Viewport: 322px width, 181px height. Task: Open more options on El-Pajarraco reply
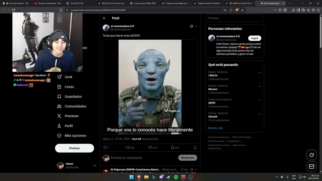196,170
